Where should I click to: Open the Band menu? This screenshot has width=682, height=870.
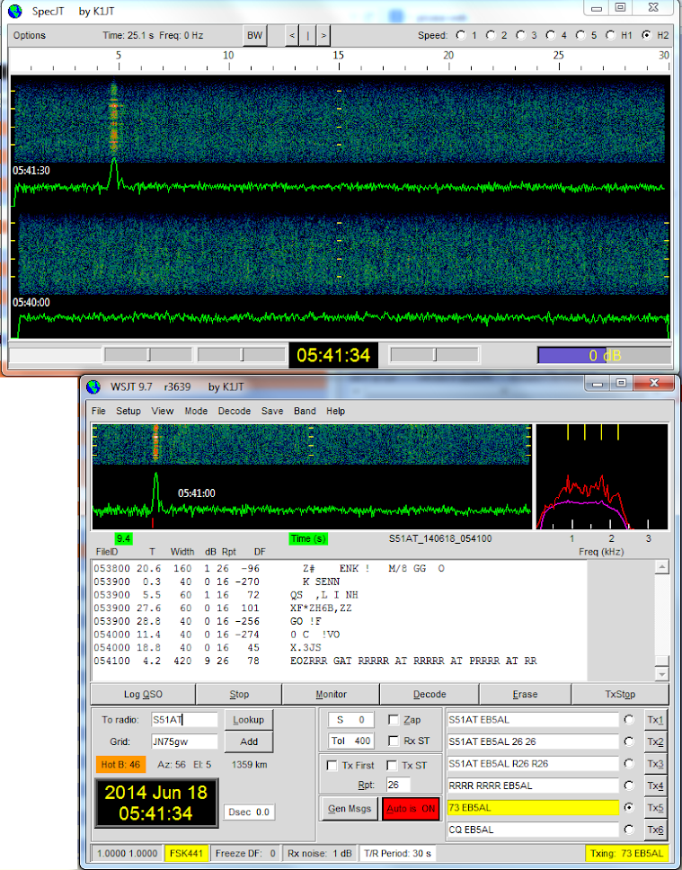coord(305,411)
